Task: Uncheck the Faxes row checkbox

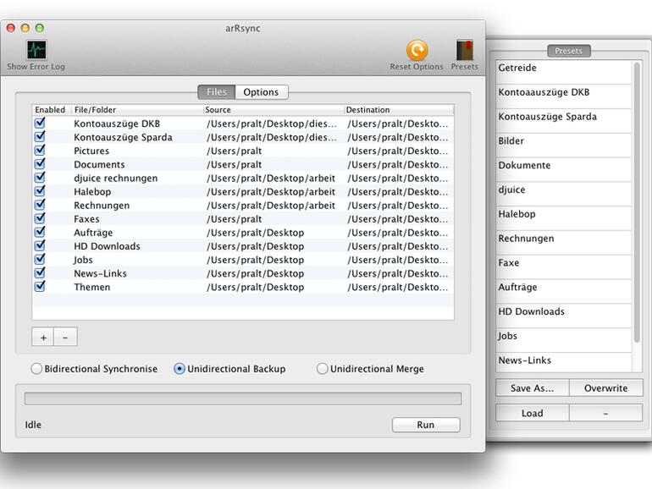Action: coord(40,218)
